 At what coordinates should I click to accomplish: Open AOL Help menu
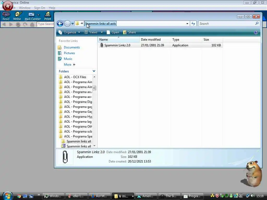[52, 8]
